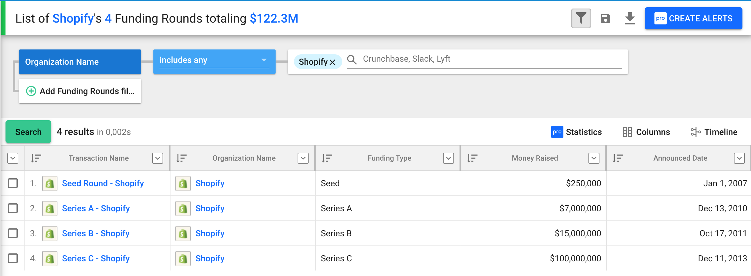Click the pro badge in Create Alerts
The height and width of the screenshot is (276, 751).
(x=660, y=18)
